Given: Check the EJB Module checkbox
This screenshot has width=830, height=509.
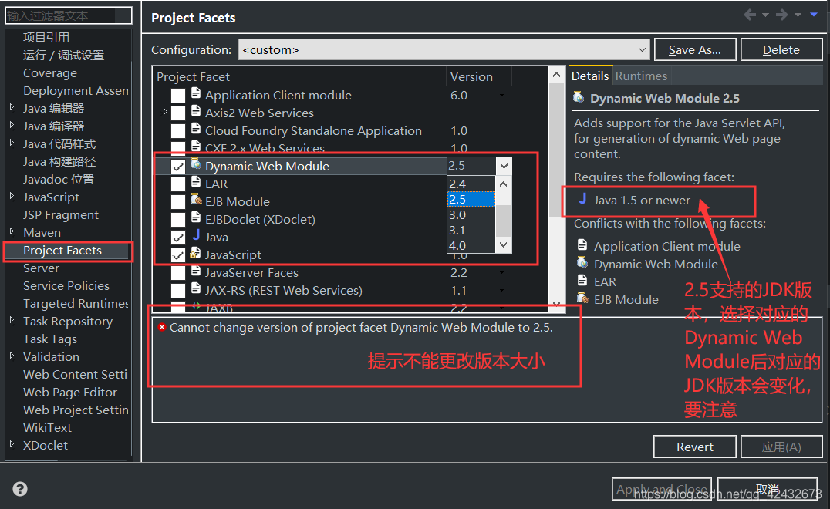Looking at the screenshot, I should click(x=178, y=201).
